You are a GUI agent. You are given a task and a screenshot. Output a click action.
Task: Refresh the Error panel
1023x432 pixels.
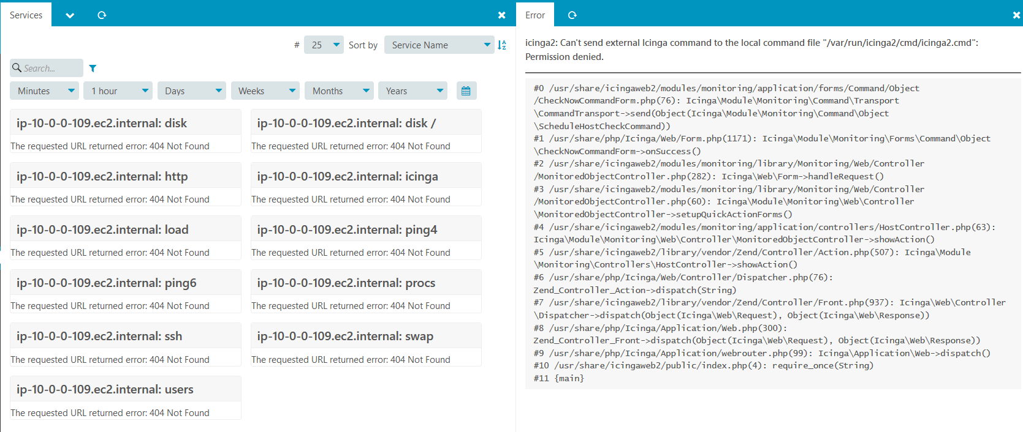click(x=572, y=15)
